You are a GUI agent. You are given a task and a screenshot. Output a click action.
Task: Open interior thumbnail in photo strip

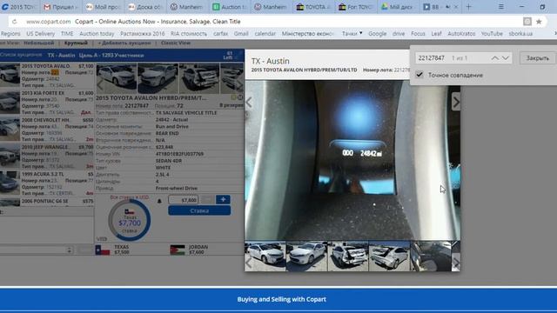click(x=431, y=256)
